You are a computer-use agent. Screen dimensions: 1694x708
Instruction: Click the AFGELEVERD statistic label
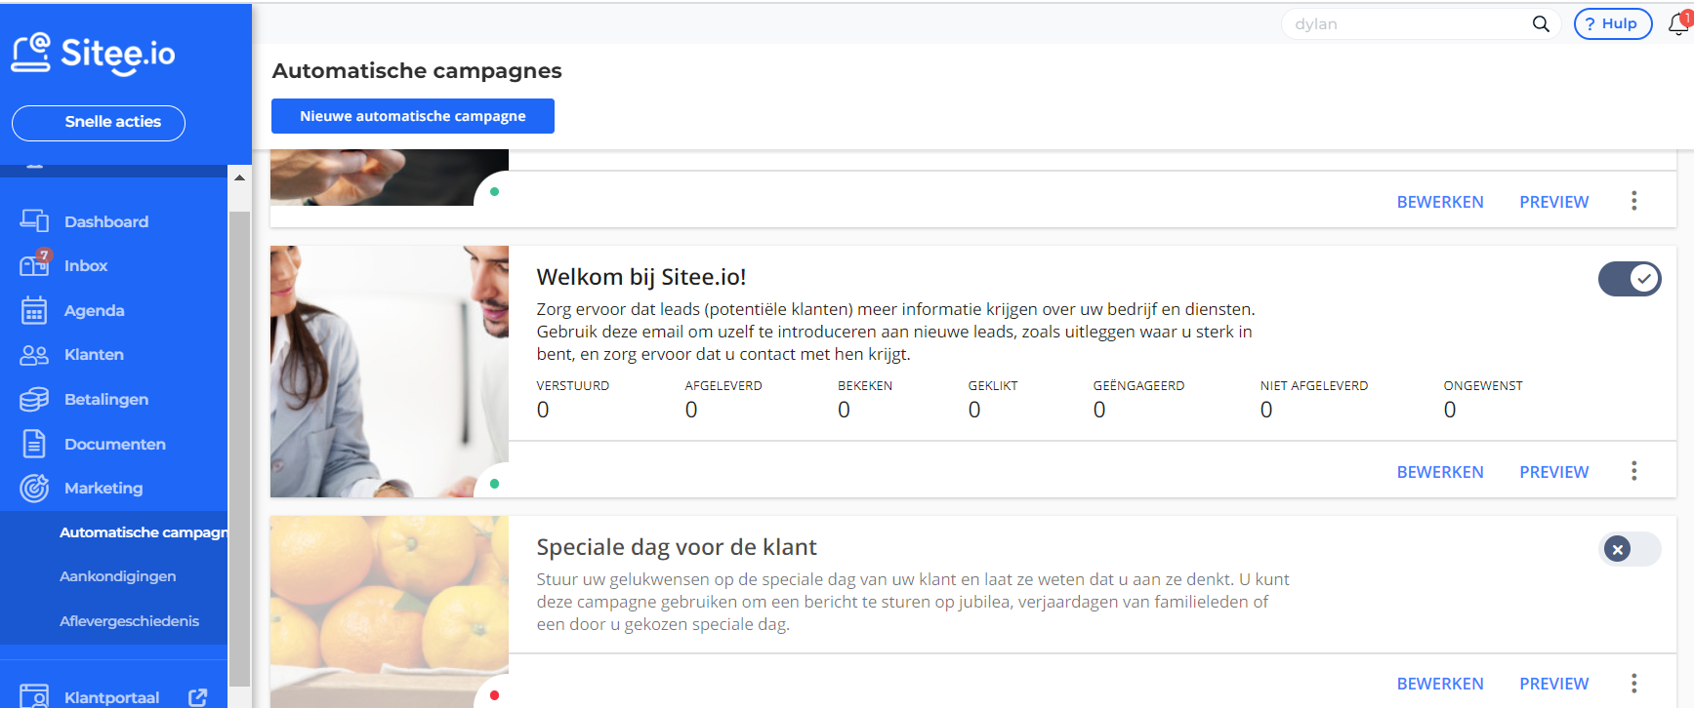click(723, 386)
